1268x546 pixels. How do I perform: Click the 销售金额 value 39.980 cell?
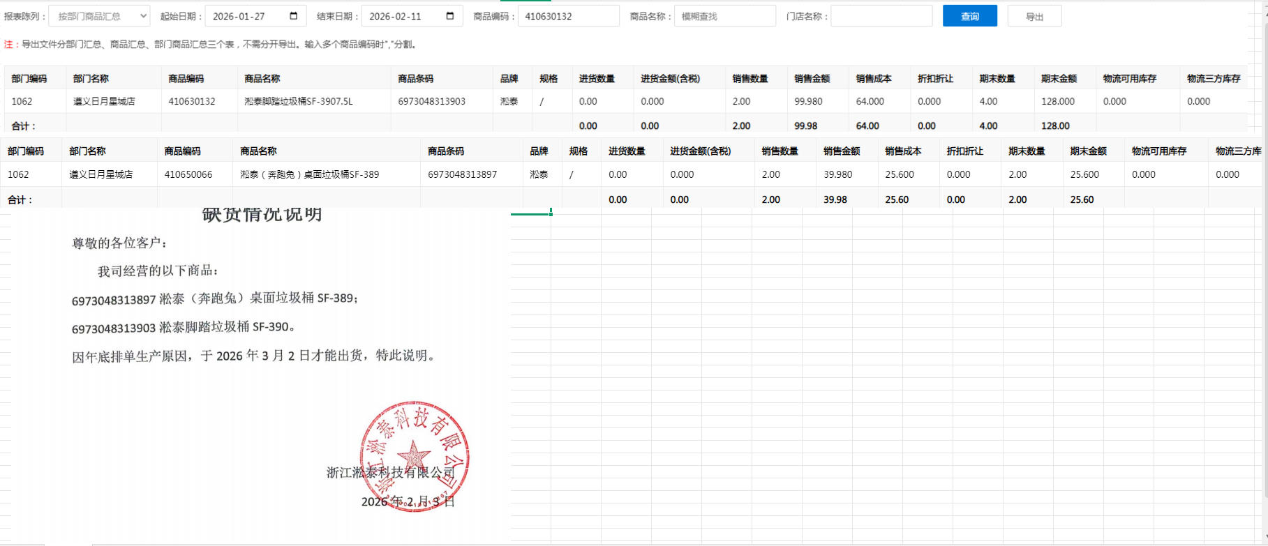[837, 175]
